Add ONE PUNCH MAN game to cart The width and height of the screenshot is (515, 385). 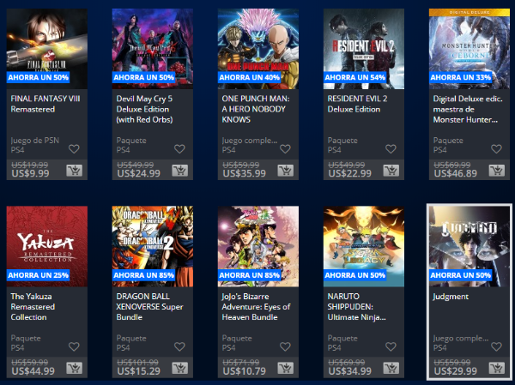coord(286,171)
